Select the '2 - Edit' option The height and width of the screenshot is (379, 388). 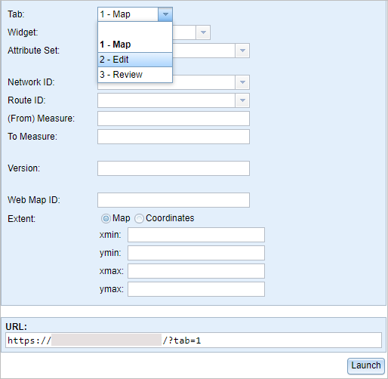click(x=135, y=60)
